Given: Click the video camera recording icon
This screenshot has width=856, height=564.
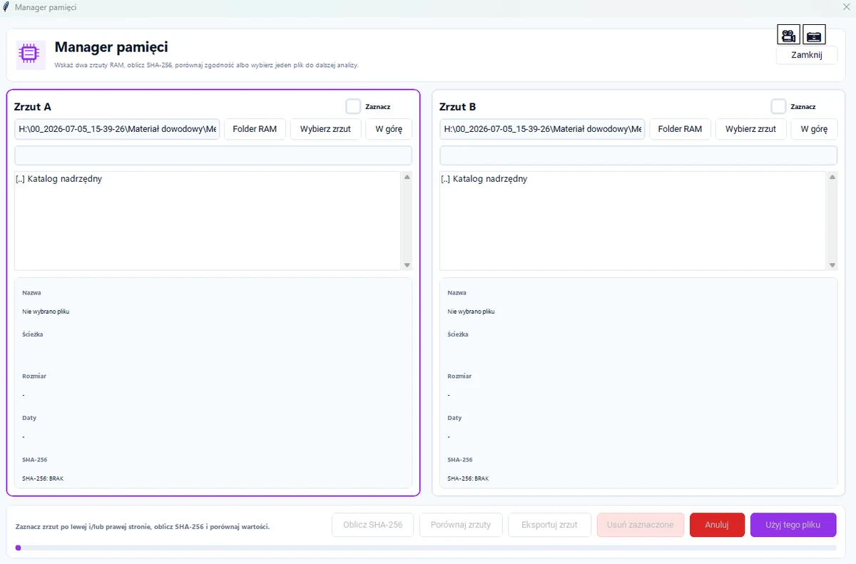Looking at the screenshot, I should (788, 35).
